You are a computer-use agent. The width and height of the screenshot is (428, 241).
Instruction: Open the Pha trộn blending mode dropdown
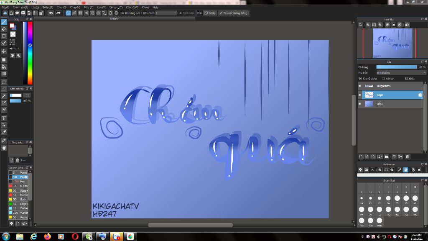tap(401, 73)
